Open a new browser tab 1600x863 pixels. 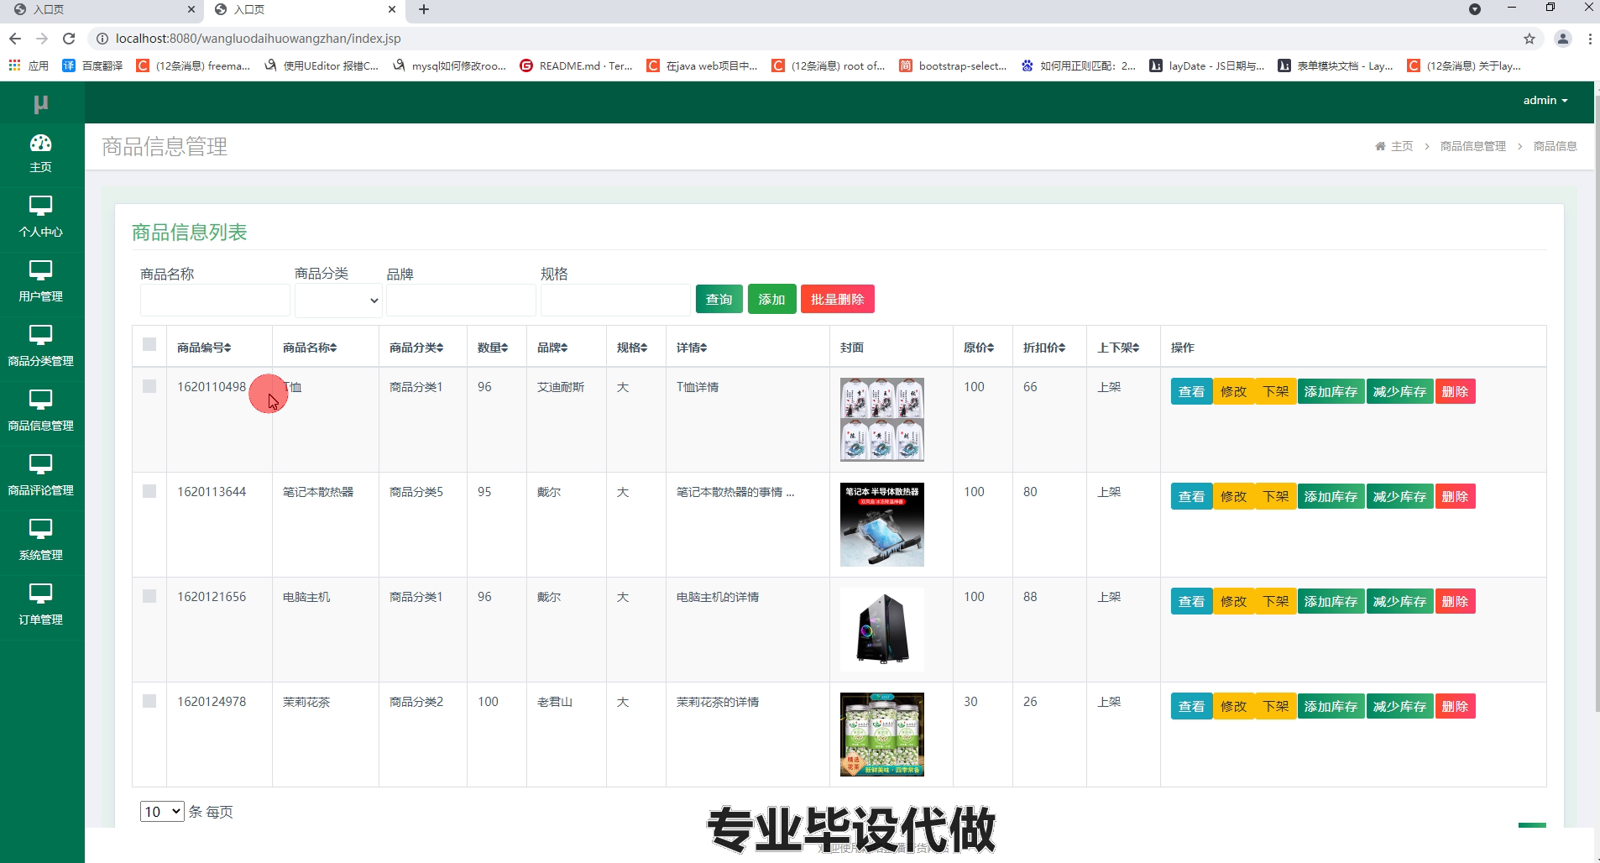[424, 9]
